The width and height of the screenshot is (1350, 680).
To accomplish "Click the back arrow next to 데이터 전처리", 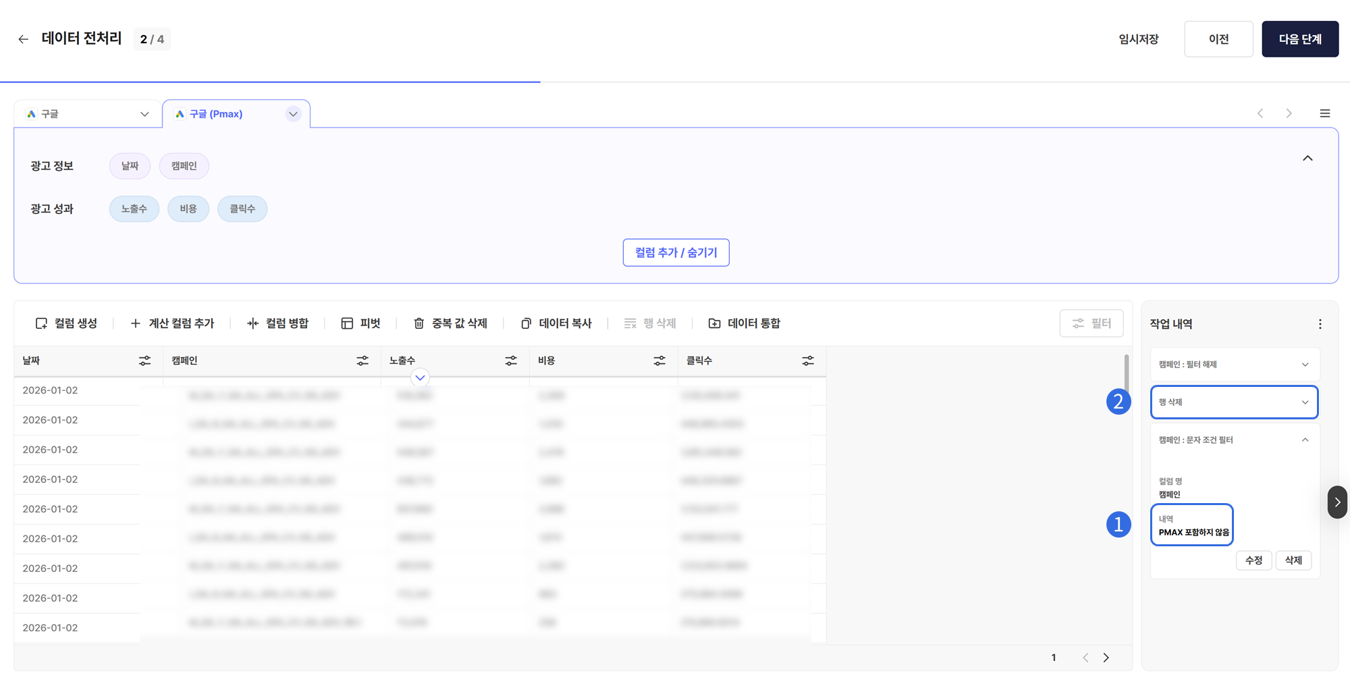I will point(23,39).
